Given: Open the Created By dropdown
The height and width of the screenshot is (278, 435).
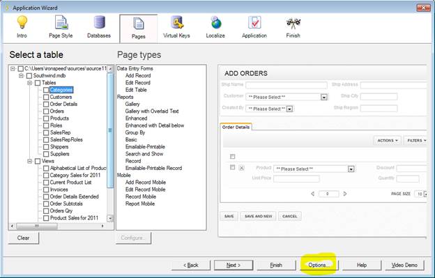Looking at the screenshot, I should [289, 109].
